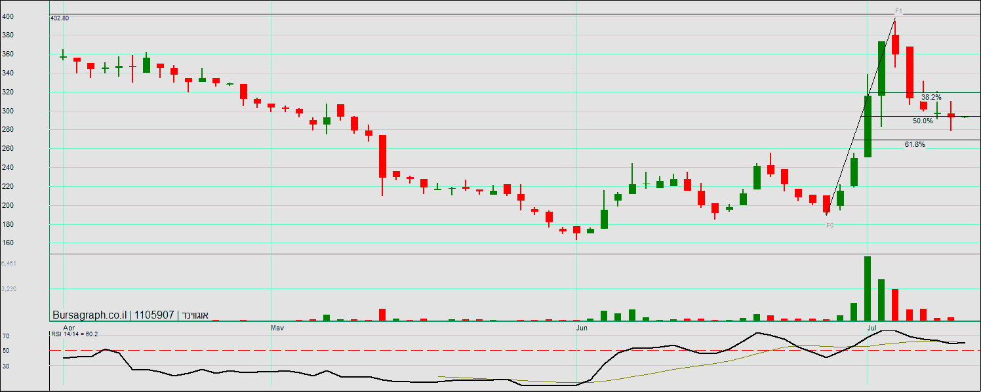The height and width of the screenshot is (392, 981).
Task: Click the red volume bar in mid-May
Action: [382, 315]
